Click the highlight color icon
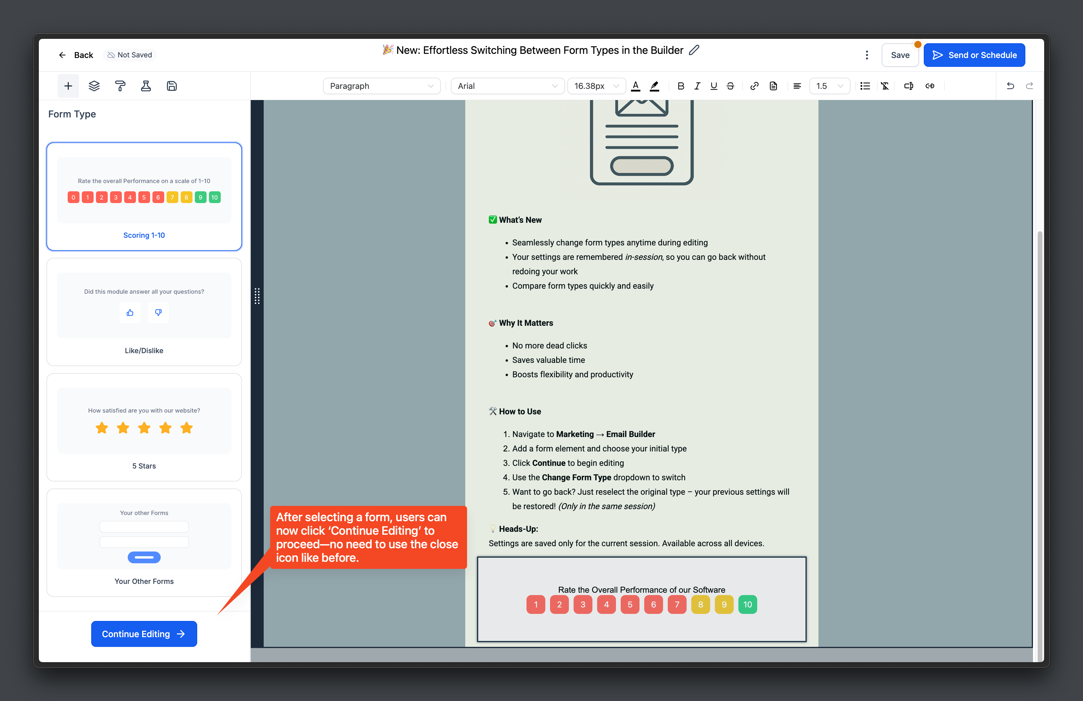1083x701 pixels. click(654, 86)
